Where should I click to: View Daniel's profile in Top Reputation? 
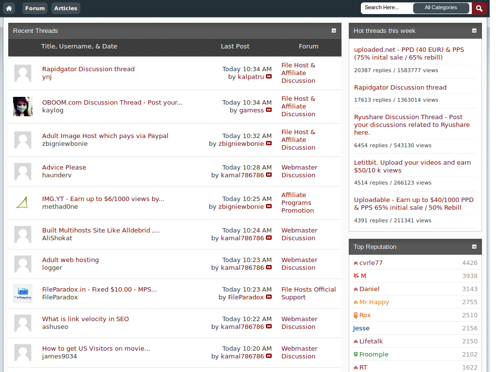pyautogui.click(x=369, y=289)
